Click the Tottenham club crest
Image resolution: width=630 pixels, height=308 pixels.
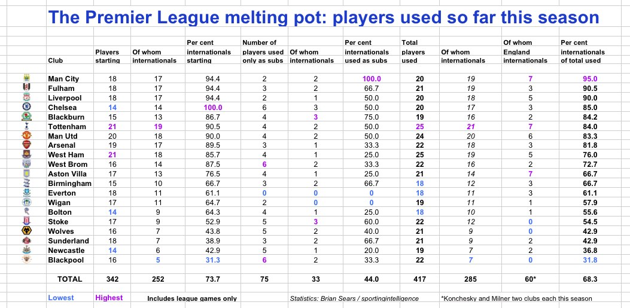coord(26,126)
